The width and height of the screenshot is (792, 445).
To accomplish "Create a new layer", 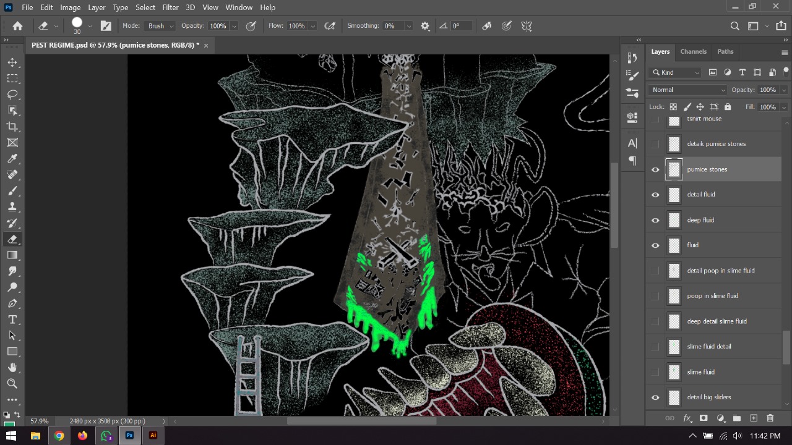I will coord(754,418).
